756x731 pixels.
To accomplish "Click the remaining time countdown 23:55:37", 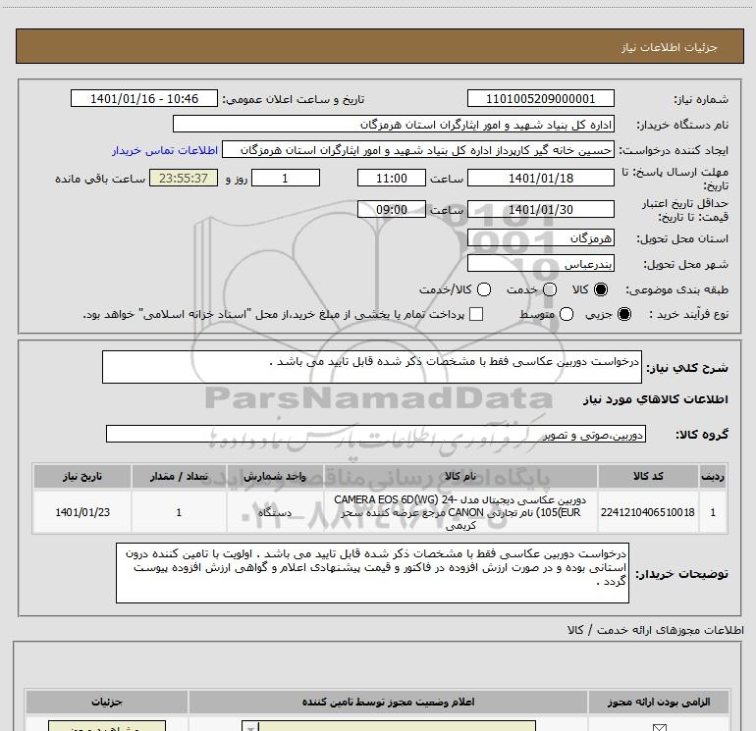I will click(184, 178).
